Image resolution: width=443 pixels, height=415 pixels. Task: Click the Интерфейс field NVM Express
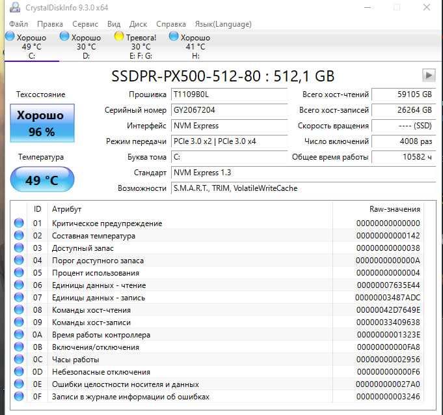[x=229, y=126]
